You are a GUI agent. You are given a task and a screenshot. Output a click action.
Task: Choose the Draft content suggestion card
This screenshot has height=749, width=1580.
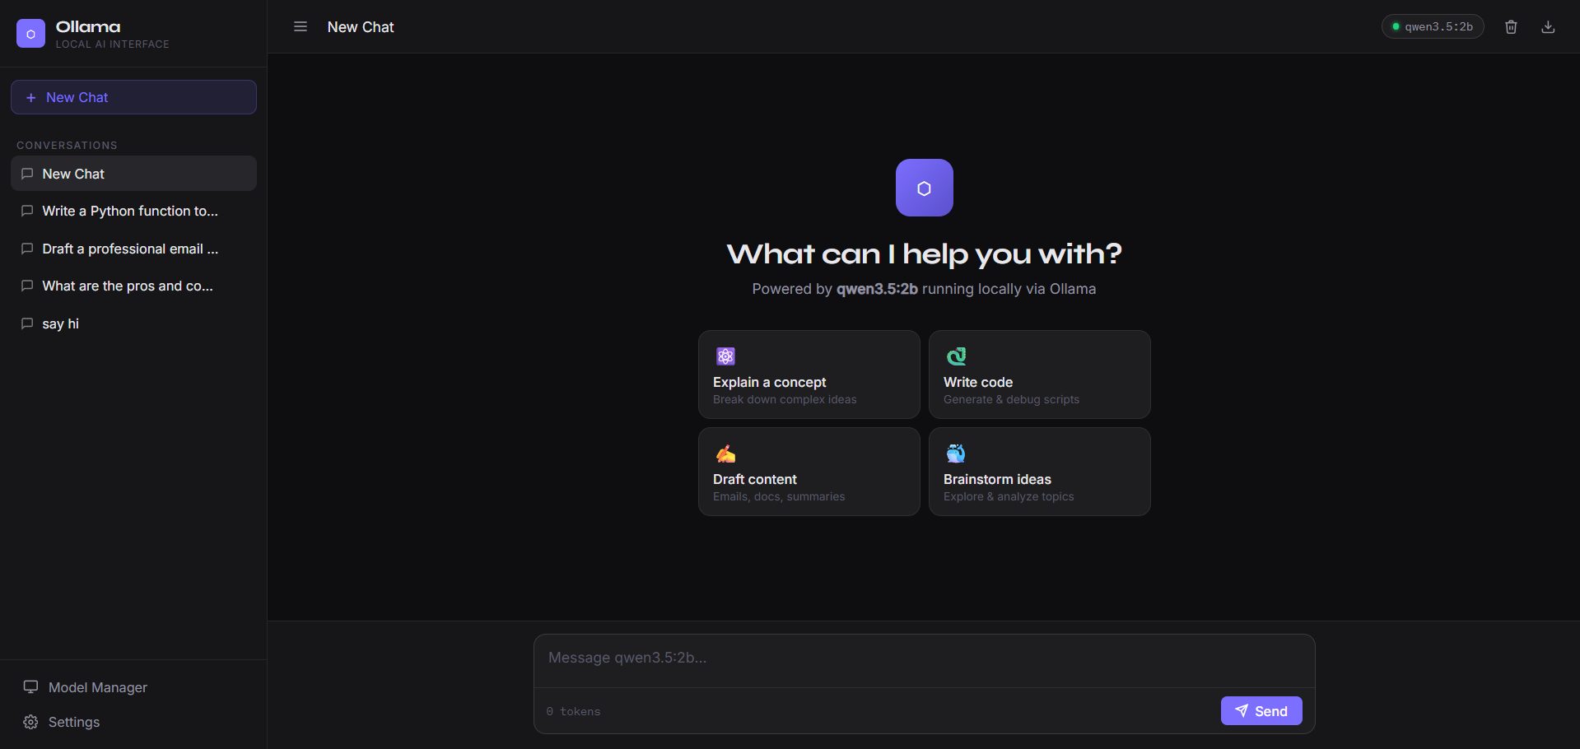[809, 472]
